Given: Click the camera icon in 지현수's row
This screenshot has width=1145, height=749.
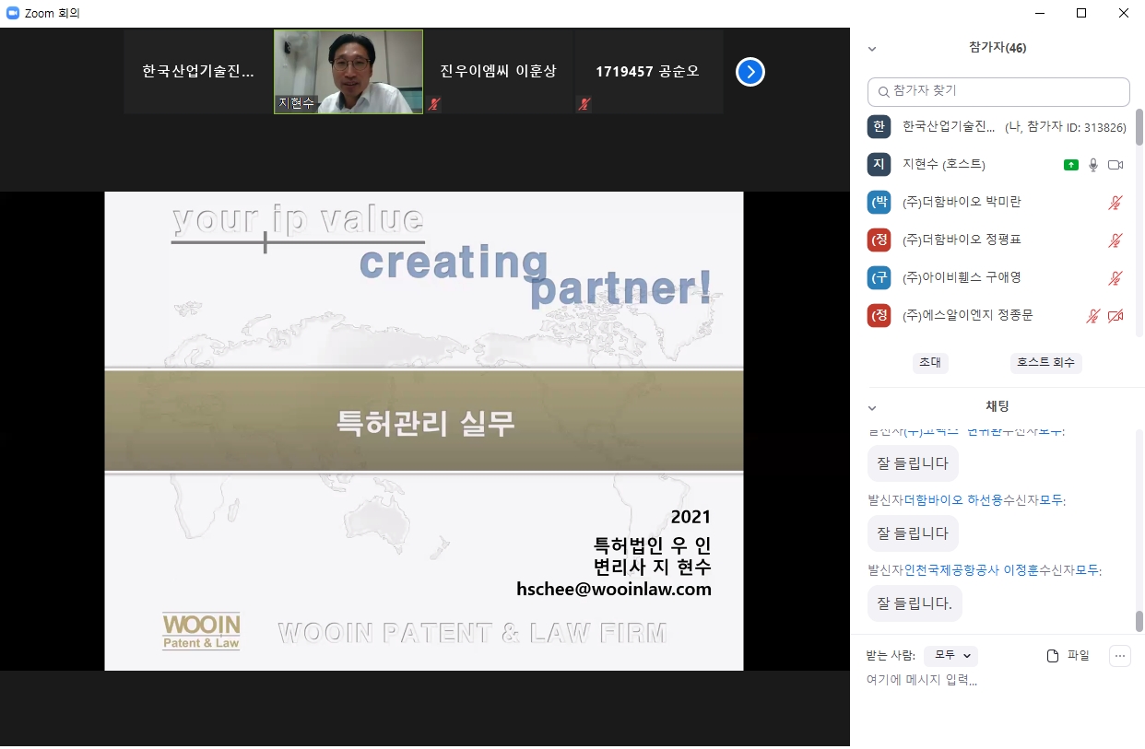Looking at the screenshot, I should [1115, 165].
